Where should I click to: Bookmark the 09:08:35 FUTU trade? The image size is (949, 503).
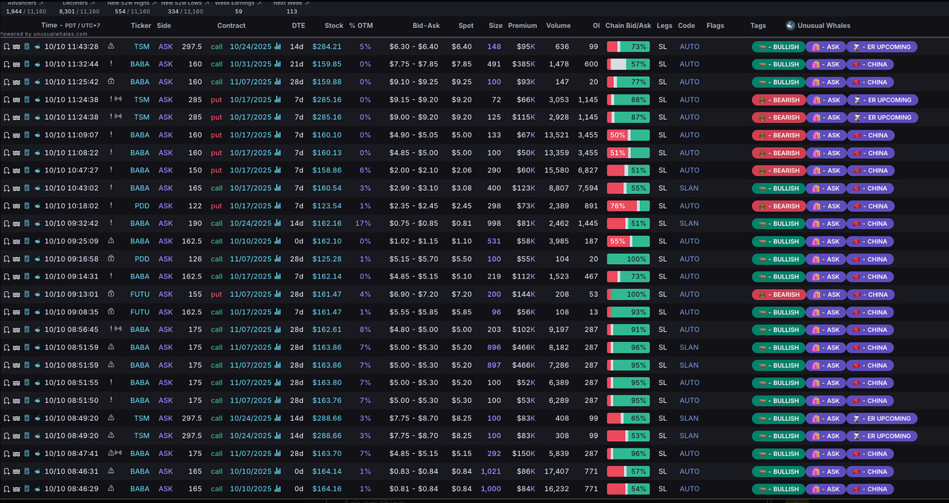(x=7, y=312)
